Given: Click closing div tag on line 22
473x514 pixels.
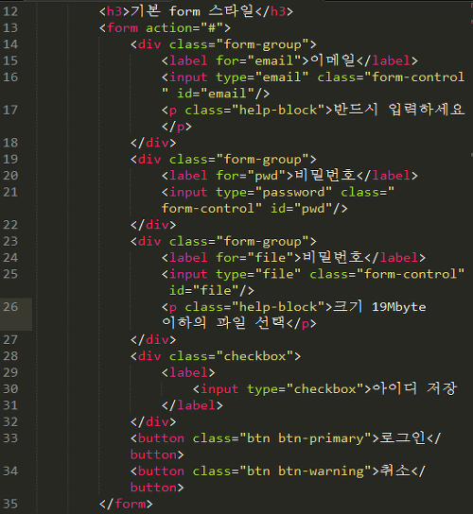Looking at the screenshot, I should click(153, 225).
